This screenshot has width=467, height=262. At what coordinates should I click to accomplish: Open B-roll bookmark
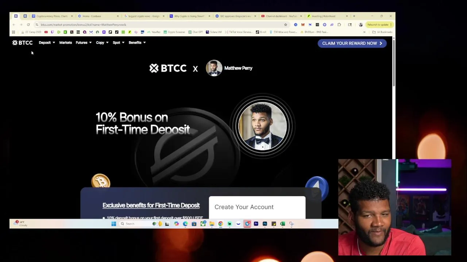(261, 32)
